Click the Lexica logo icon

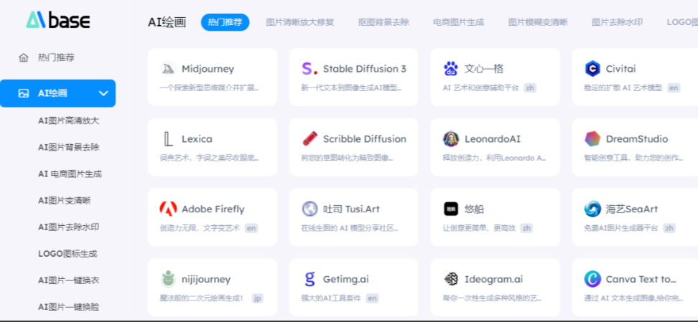[x=168, y=138]
